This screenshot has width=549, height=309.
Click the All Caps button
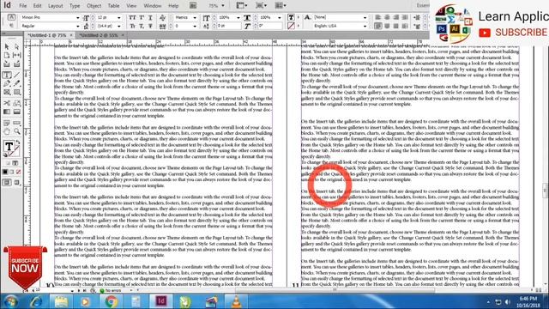[x=132, y=17]
